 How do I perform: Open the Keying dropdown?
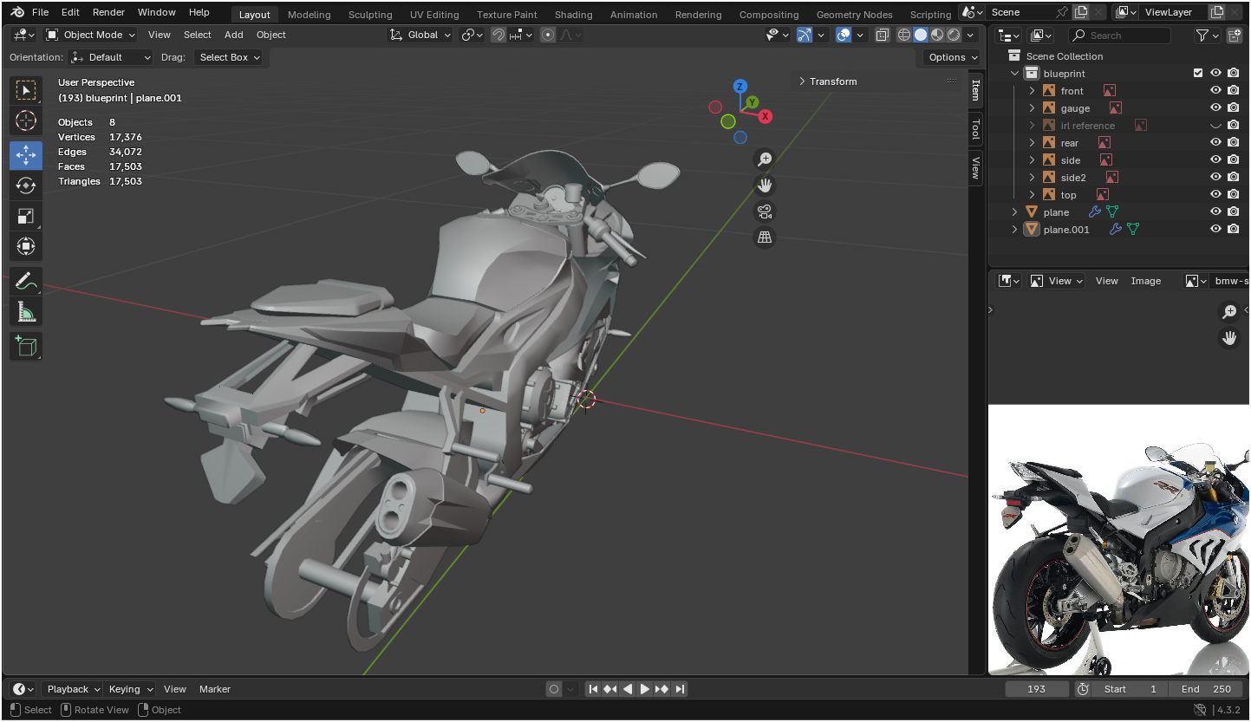130,689
